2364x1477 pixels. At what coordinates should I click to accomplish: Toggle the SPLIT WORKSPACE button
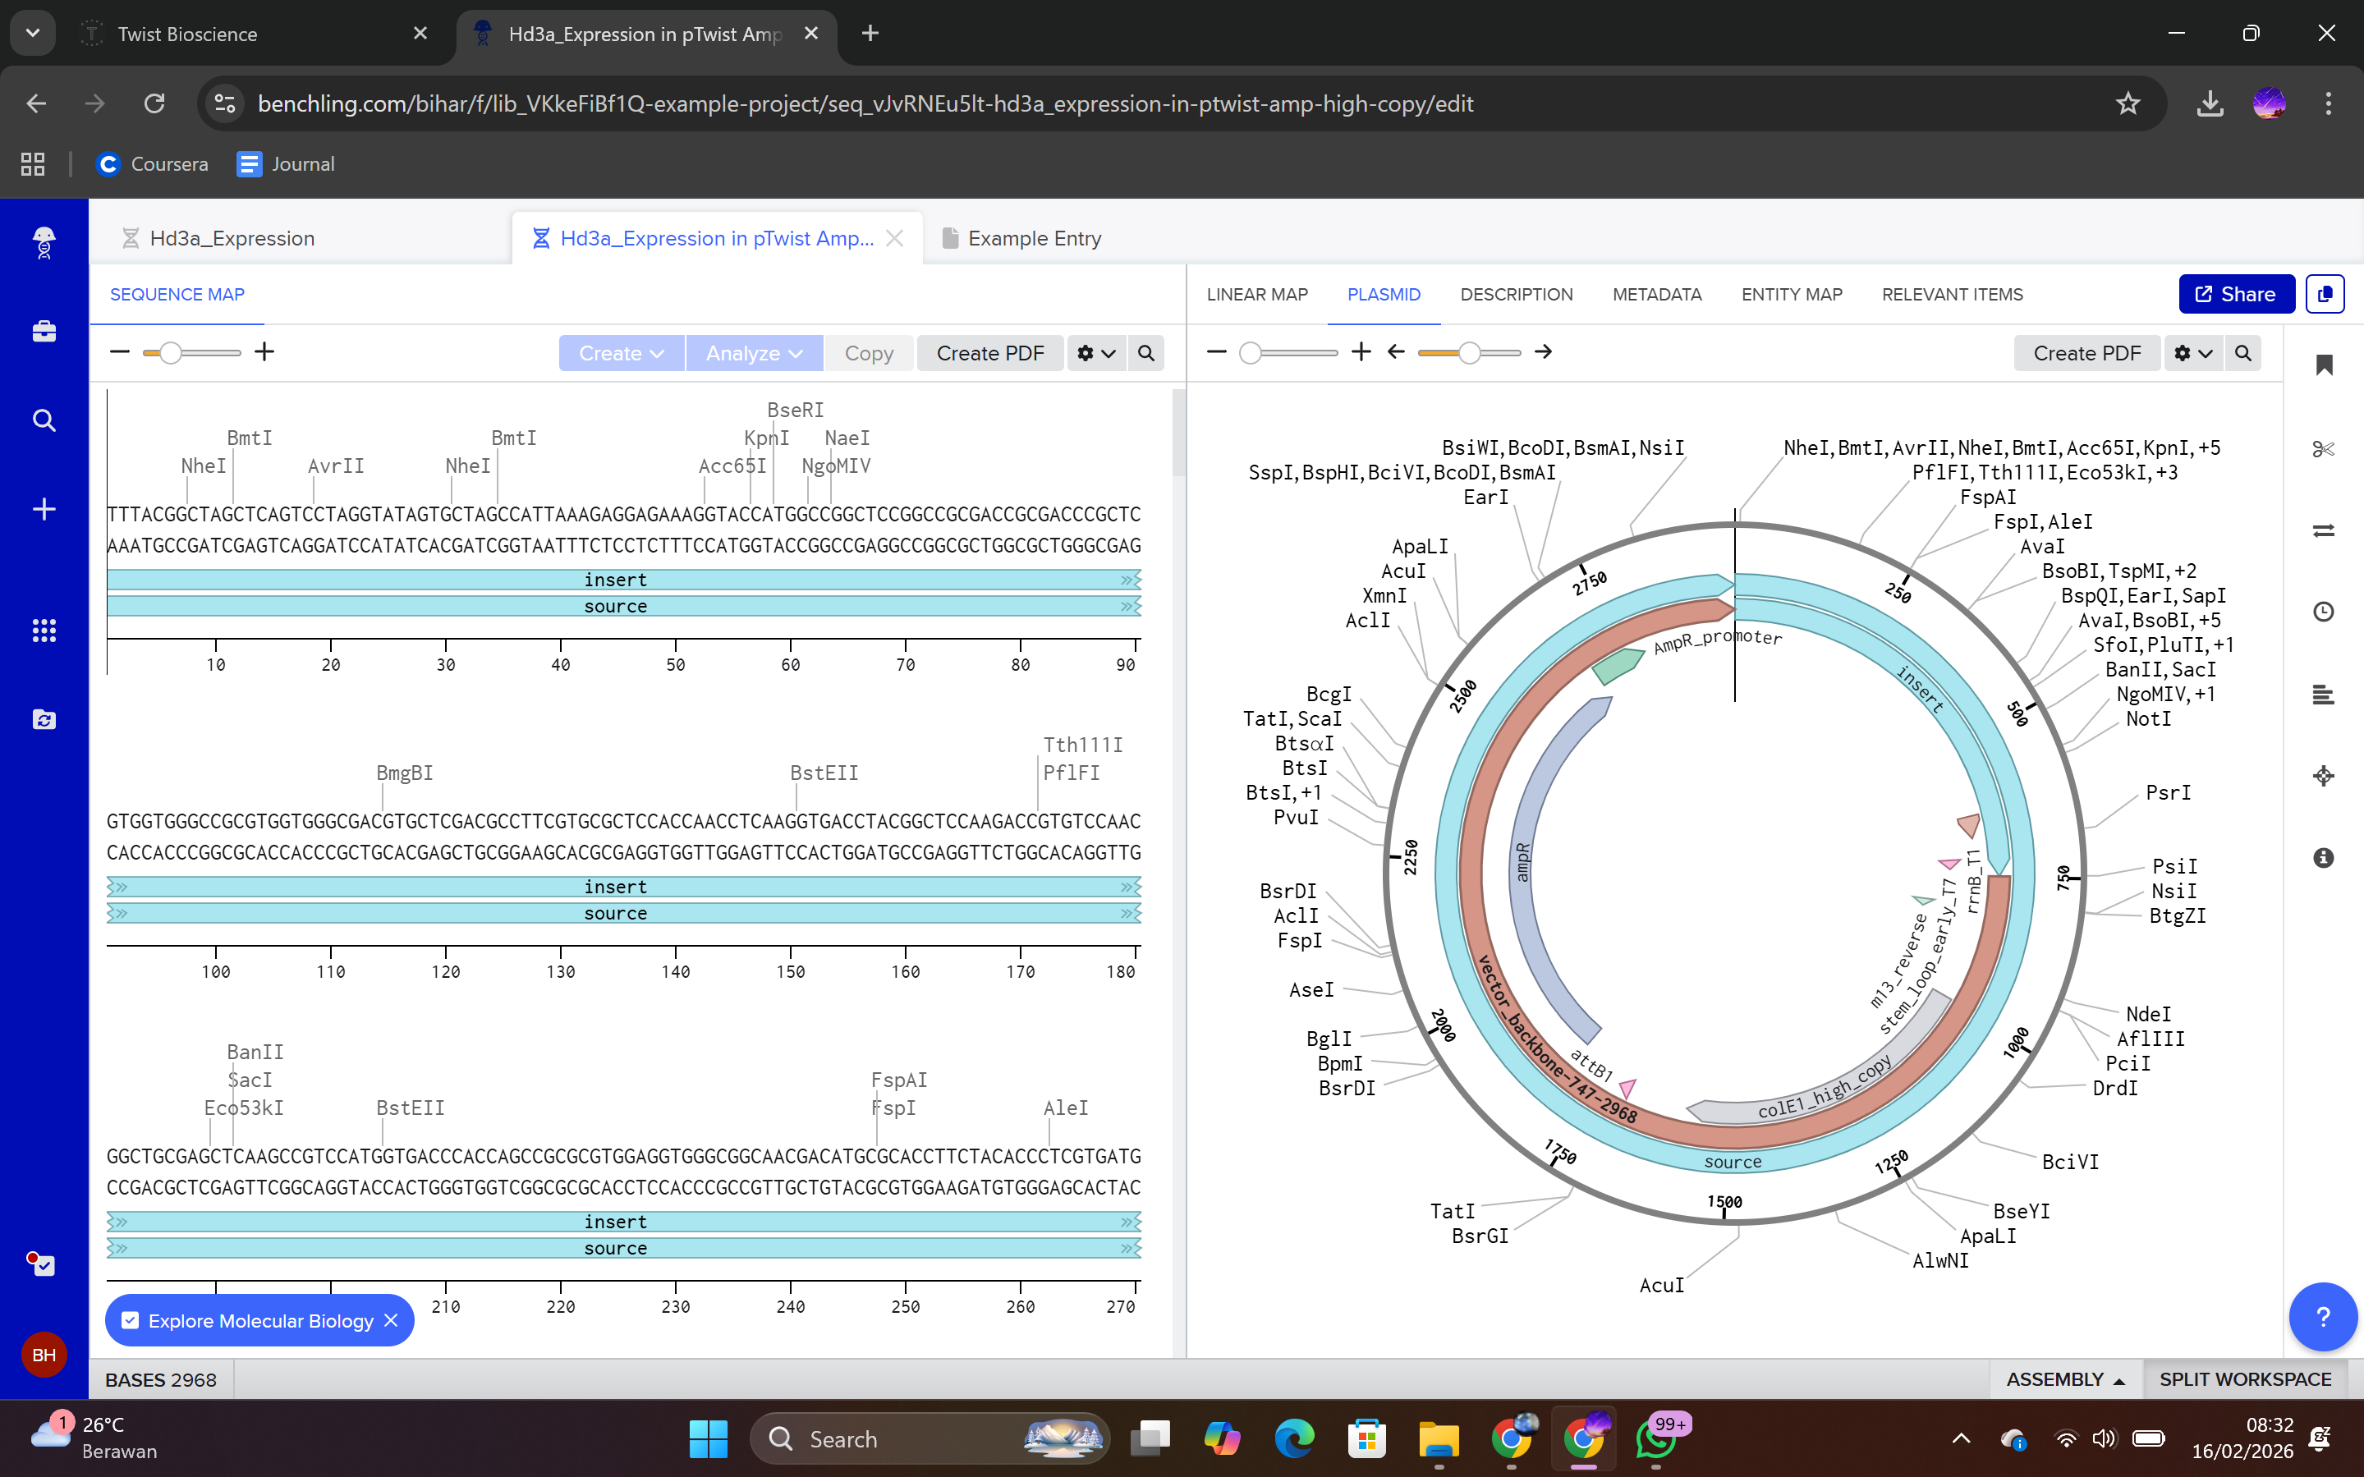(x=2245, y=1379)
